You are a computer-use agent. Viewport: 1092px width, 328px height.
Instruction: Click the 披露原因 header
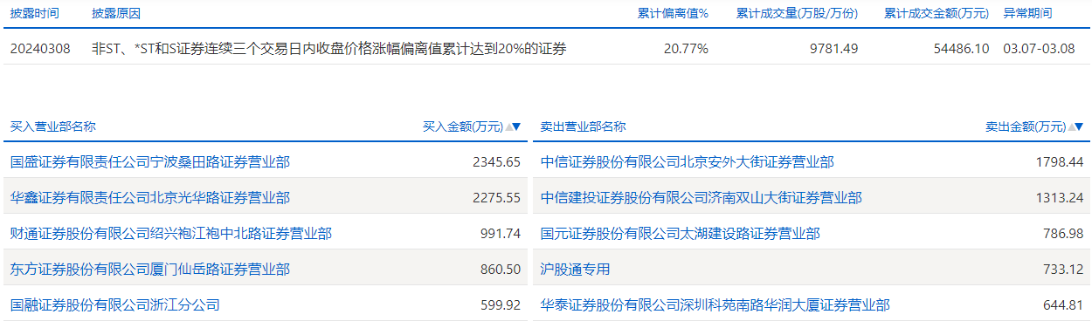(115, 13)
